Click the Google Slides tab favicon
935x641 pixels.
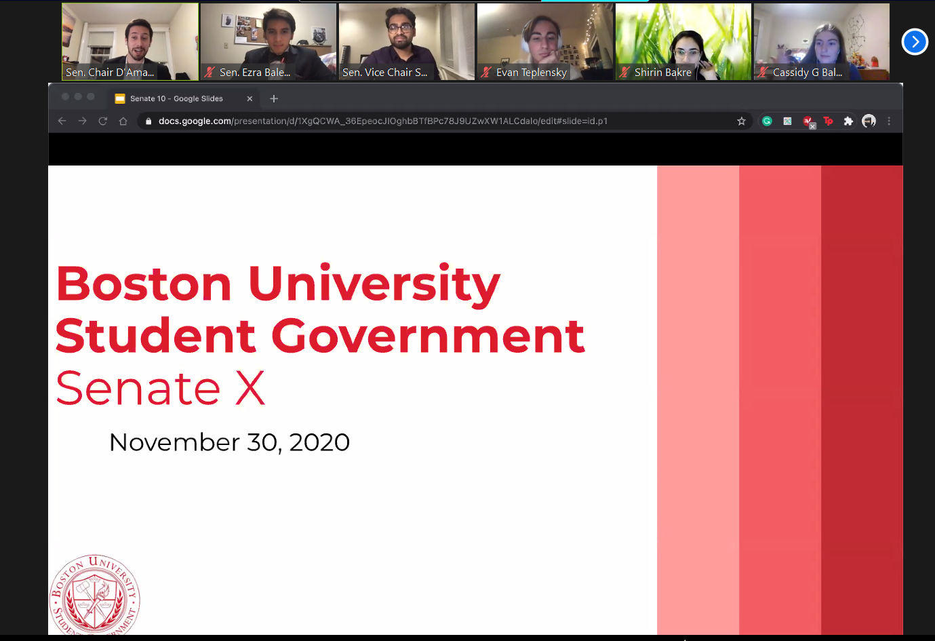tap(120, 98)
